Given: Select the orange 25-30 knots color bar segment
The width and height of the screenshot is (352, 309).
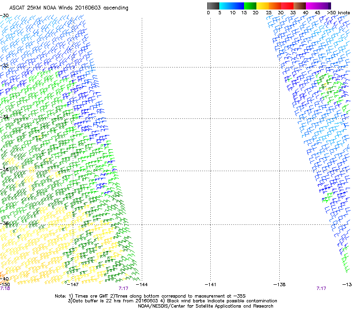Looking at the screenshot, I should pos(275,6).
